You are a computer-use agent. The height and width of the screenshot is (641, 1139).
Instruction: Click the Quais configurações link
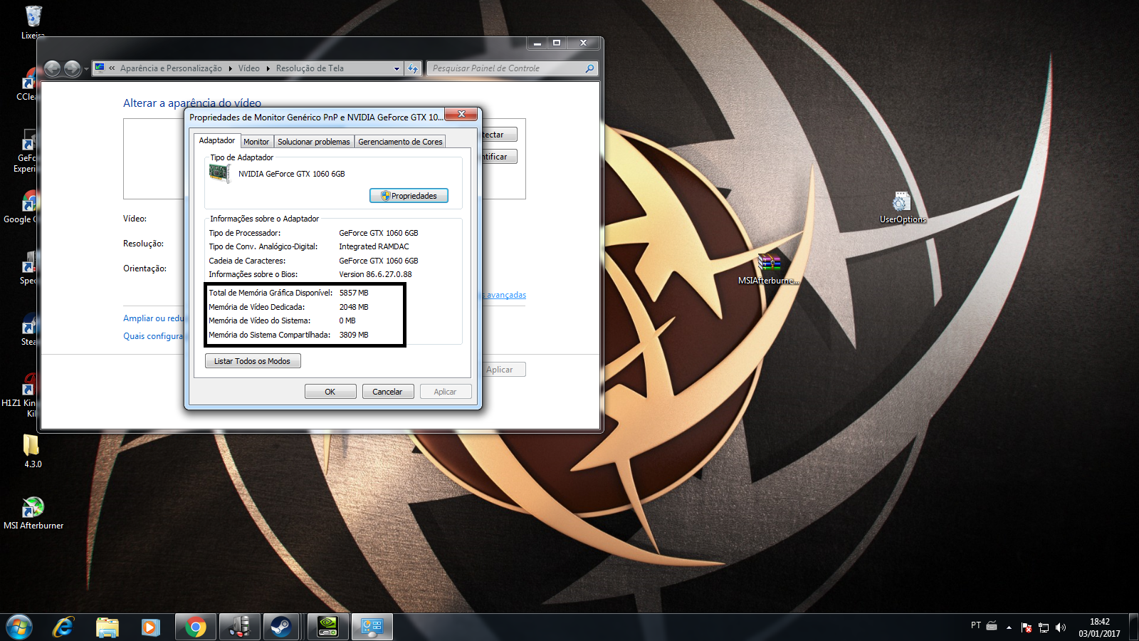tap(153, 336)
